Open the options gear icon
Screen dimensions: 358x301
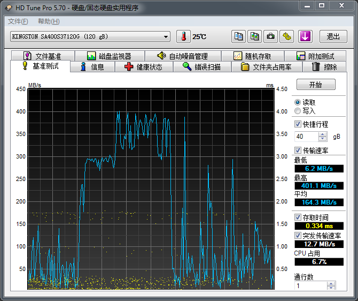(287, 36)
